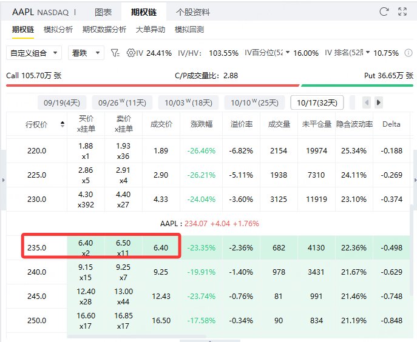Click the 成交价 column header
Viewport: 417px width, 342px height.
tap(161, 124)
